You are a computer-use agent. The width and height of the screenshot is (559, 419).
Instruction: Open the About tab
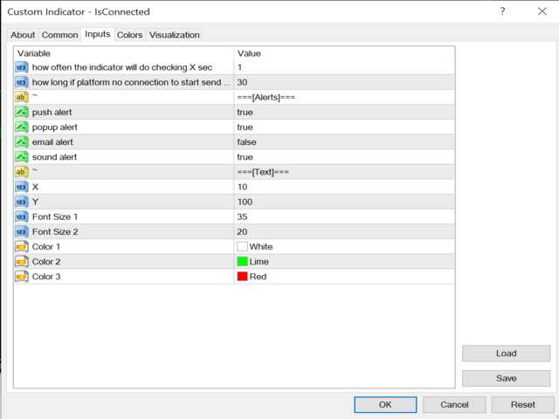pos(23,35)
